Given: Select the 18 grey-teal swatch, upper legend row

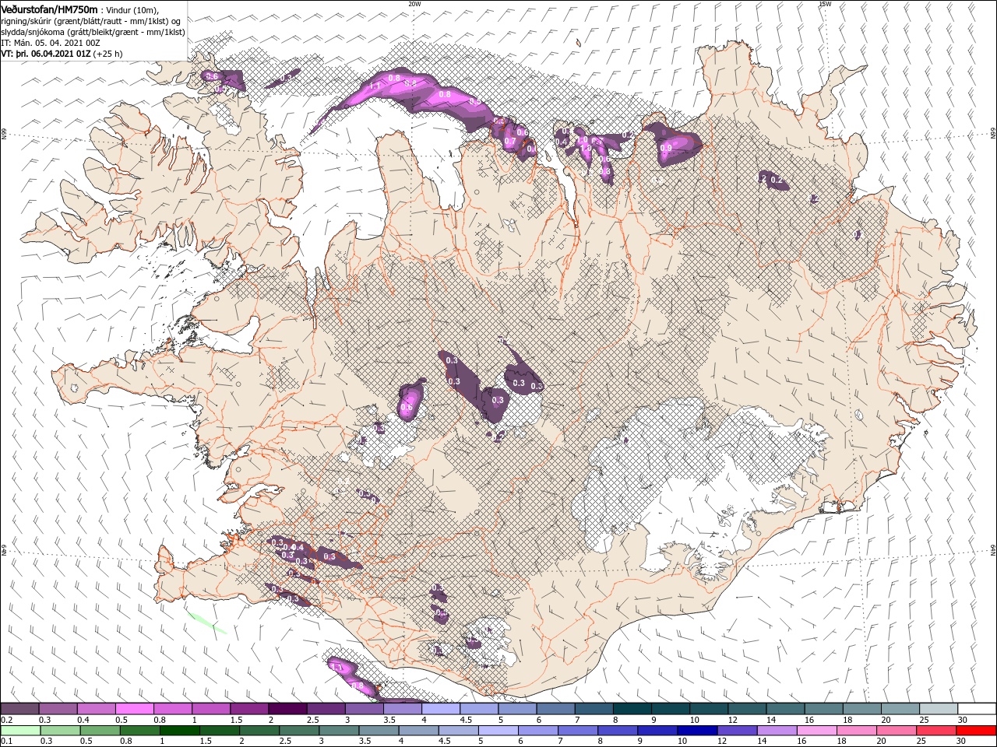Looking at the screenshot, I should pyautogui.click(x=861, y=709).
